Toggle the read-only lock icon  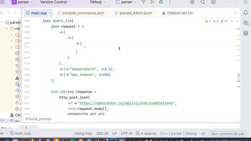tap(203, 133)
